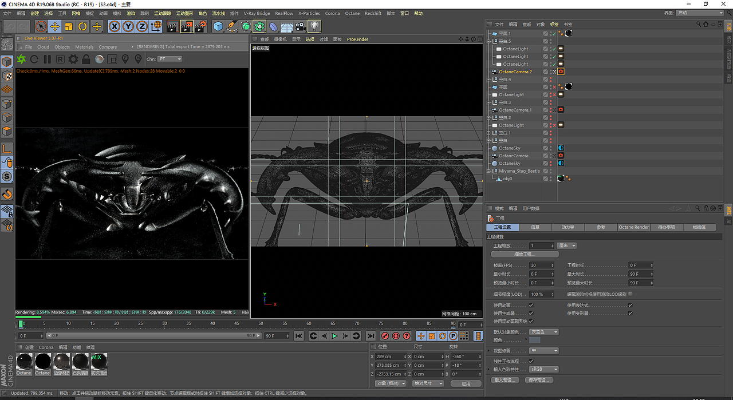Image resolution: width=733 pixels, height=400 pixels.
Task: Toggle 使用动画 checkbox
Action: coord(531,306)
